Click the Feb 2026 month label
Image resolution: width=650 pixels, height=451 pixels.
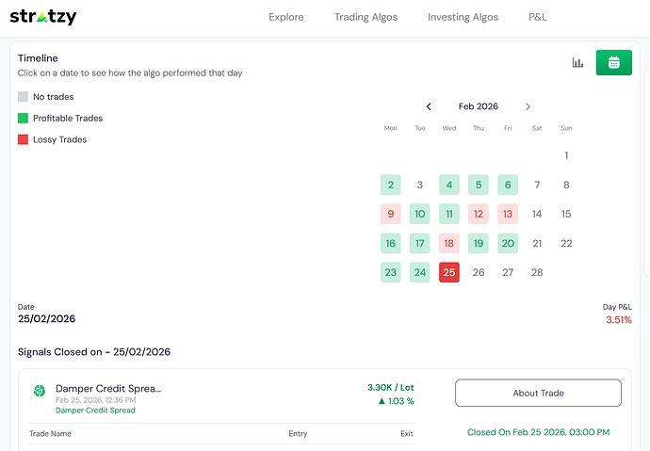(479, 107)
